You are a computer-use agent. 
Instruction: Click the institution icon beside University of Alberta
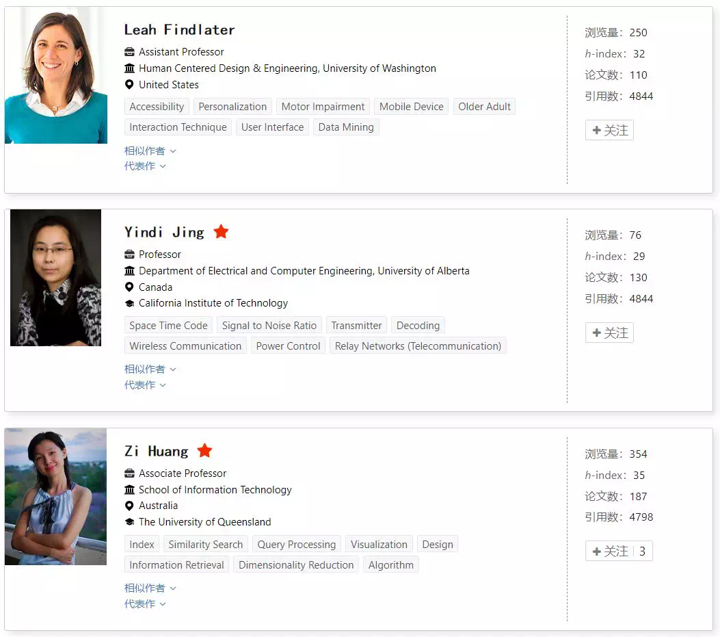129,271
